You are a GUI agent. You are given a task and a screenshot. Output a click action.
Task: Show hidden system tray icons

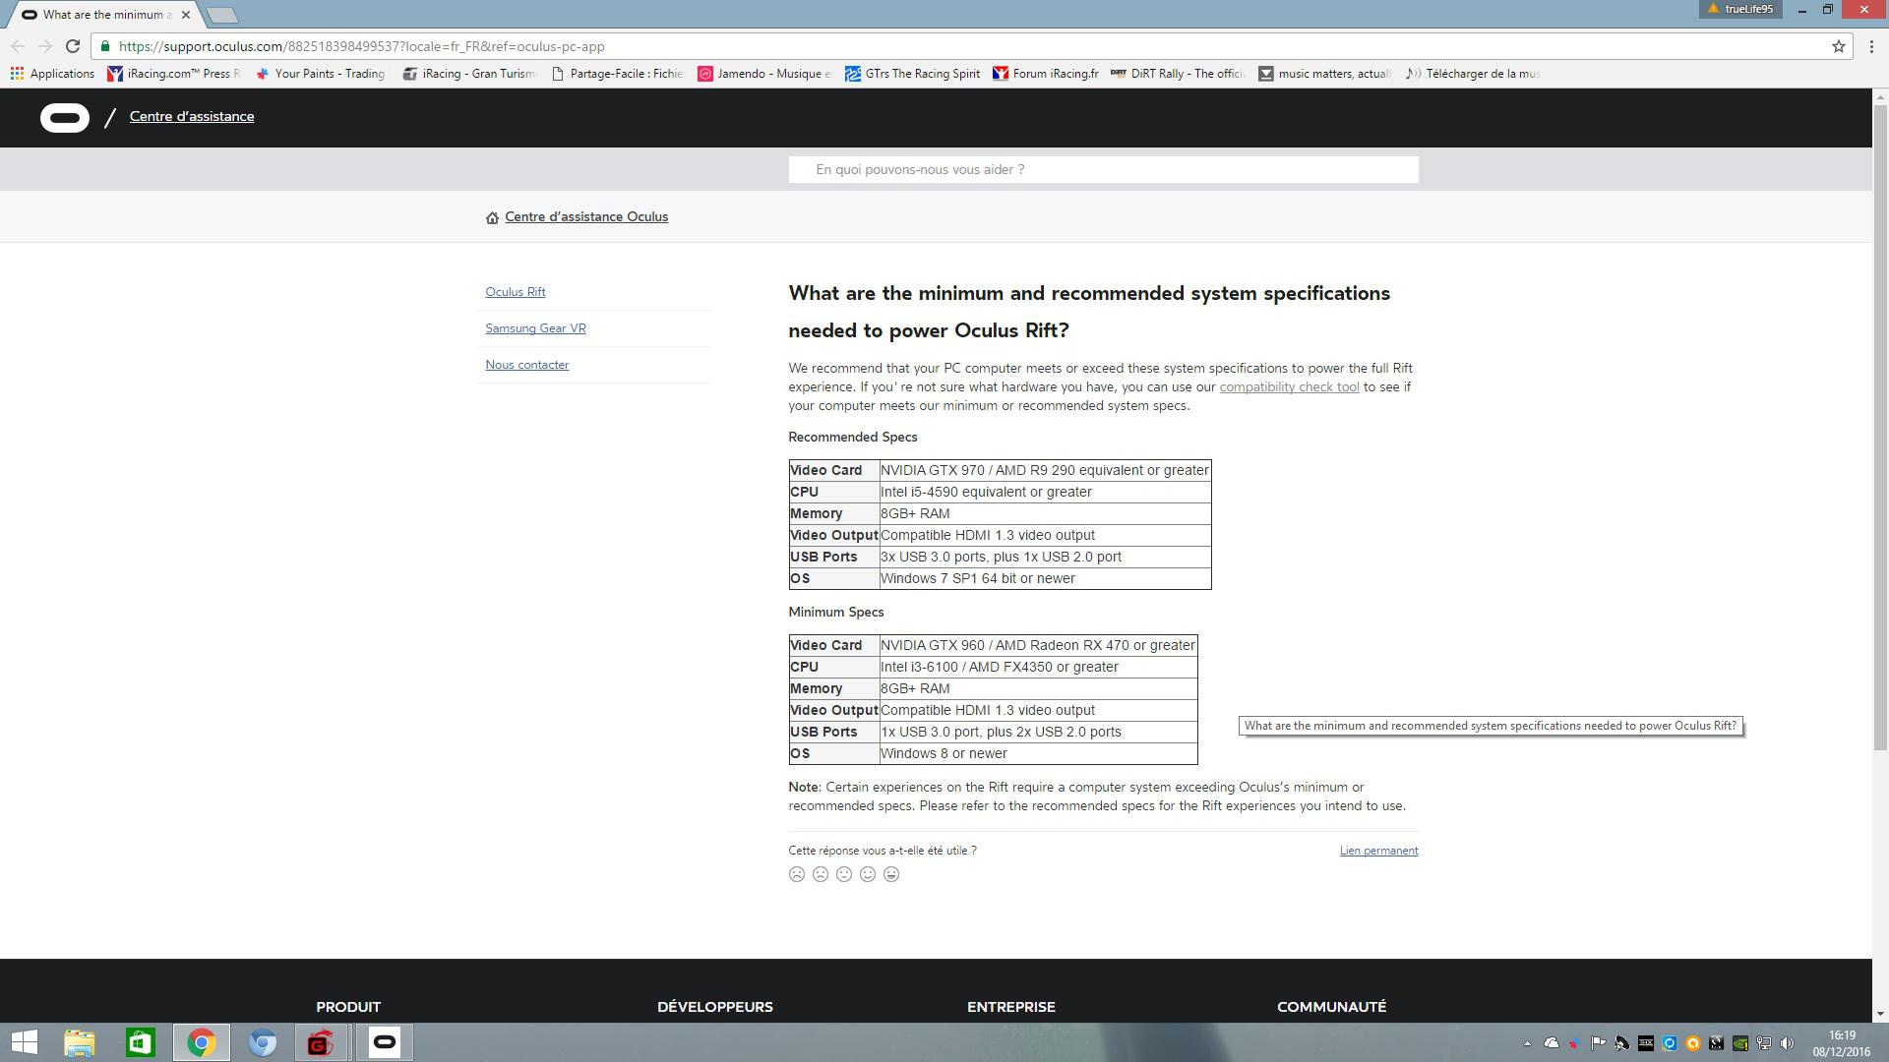click(x=1527, y=1043)
